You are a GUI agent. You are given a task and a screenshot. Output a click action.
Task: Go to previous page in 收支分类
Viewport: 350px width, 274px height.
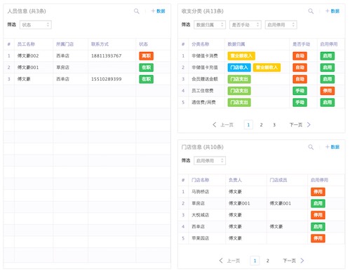click(x=223, y=125)
